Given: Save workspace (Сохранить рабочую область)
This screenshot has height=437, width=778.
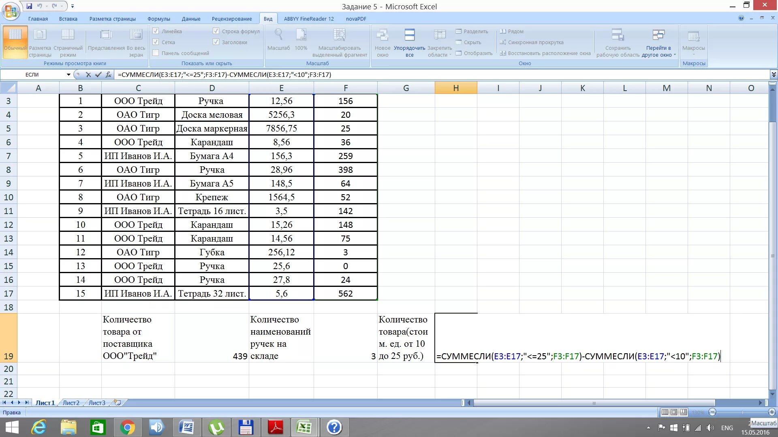Looking at the screenshot, I should click(618, 42).
